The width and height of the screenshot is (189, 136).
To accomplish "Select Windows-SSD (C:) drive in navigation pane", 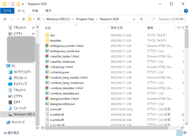I will click(x=18, y=114).
